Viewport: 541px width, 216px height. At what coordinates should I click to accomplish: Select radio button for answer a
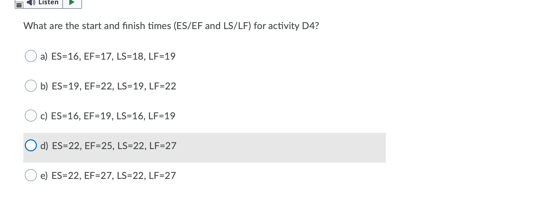[x=31, y=56]
